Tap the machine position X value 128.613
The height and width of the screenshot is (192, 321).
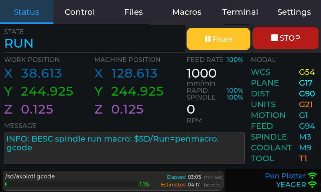[x=134, y=74]
